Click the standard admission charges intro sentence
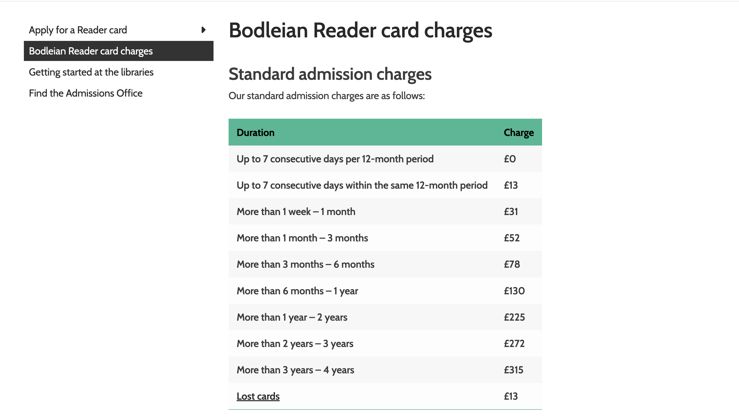Viewport: 739px width, 418px height. [x=327, y=96]
